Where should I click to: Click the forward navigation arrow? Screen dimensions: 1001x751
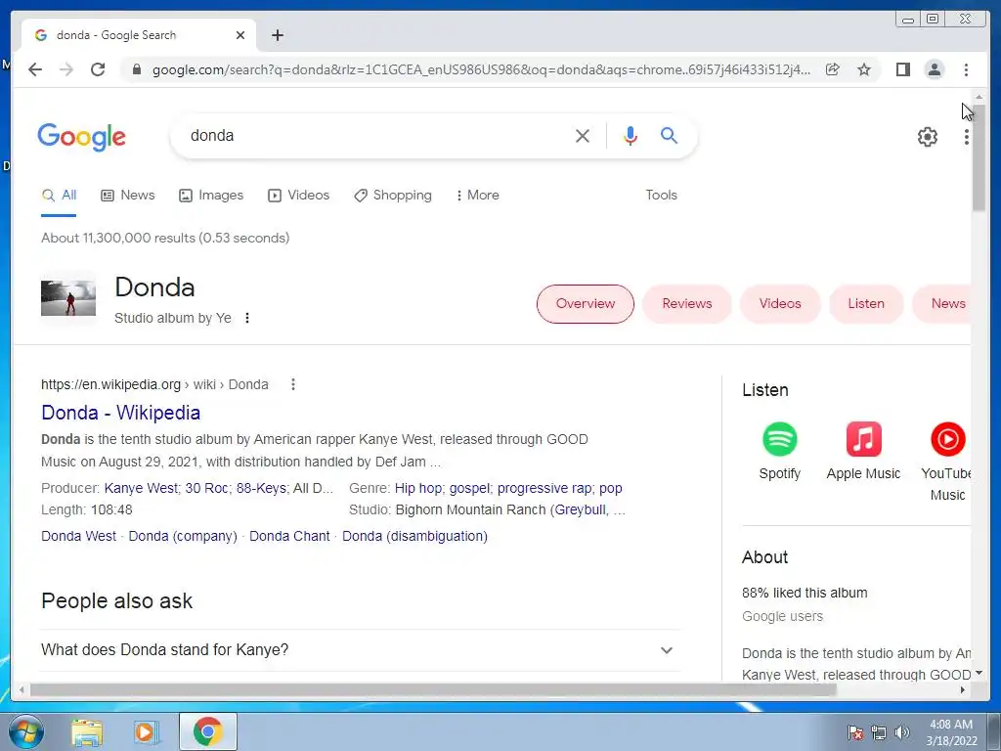click(66, 69)
